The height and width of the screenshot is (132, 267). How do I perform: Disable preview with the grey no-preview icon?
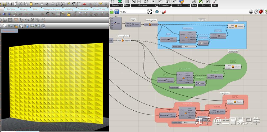click(x=251, y=12)
